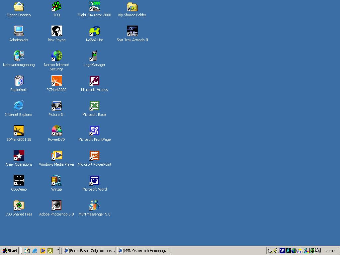Screen dimensions: 340x255
Task: Click the yellow display settings tray icon
Action: pos(300,251)
